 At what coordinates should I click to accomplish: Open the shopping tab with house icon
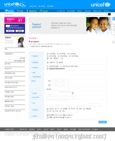click(x=20, y=11)
